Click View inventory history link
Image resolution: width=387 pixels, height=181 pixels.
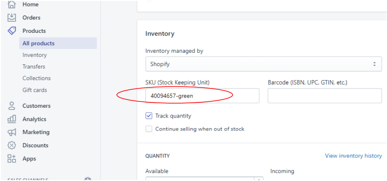click(354, 156)
